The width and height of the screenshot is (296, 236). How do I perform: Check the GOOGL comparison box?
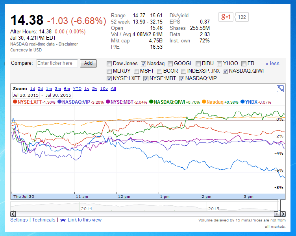click(170, 64)
